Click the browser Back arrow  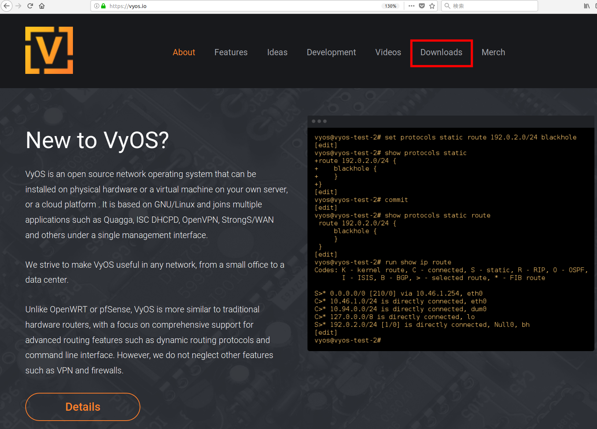coord(7,6)
